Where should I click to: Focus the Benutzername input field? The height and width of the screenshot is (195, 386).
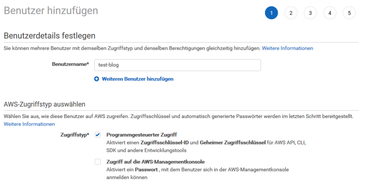[178, 65]
